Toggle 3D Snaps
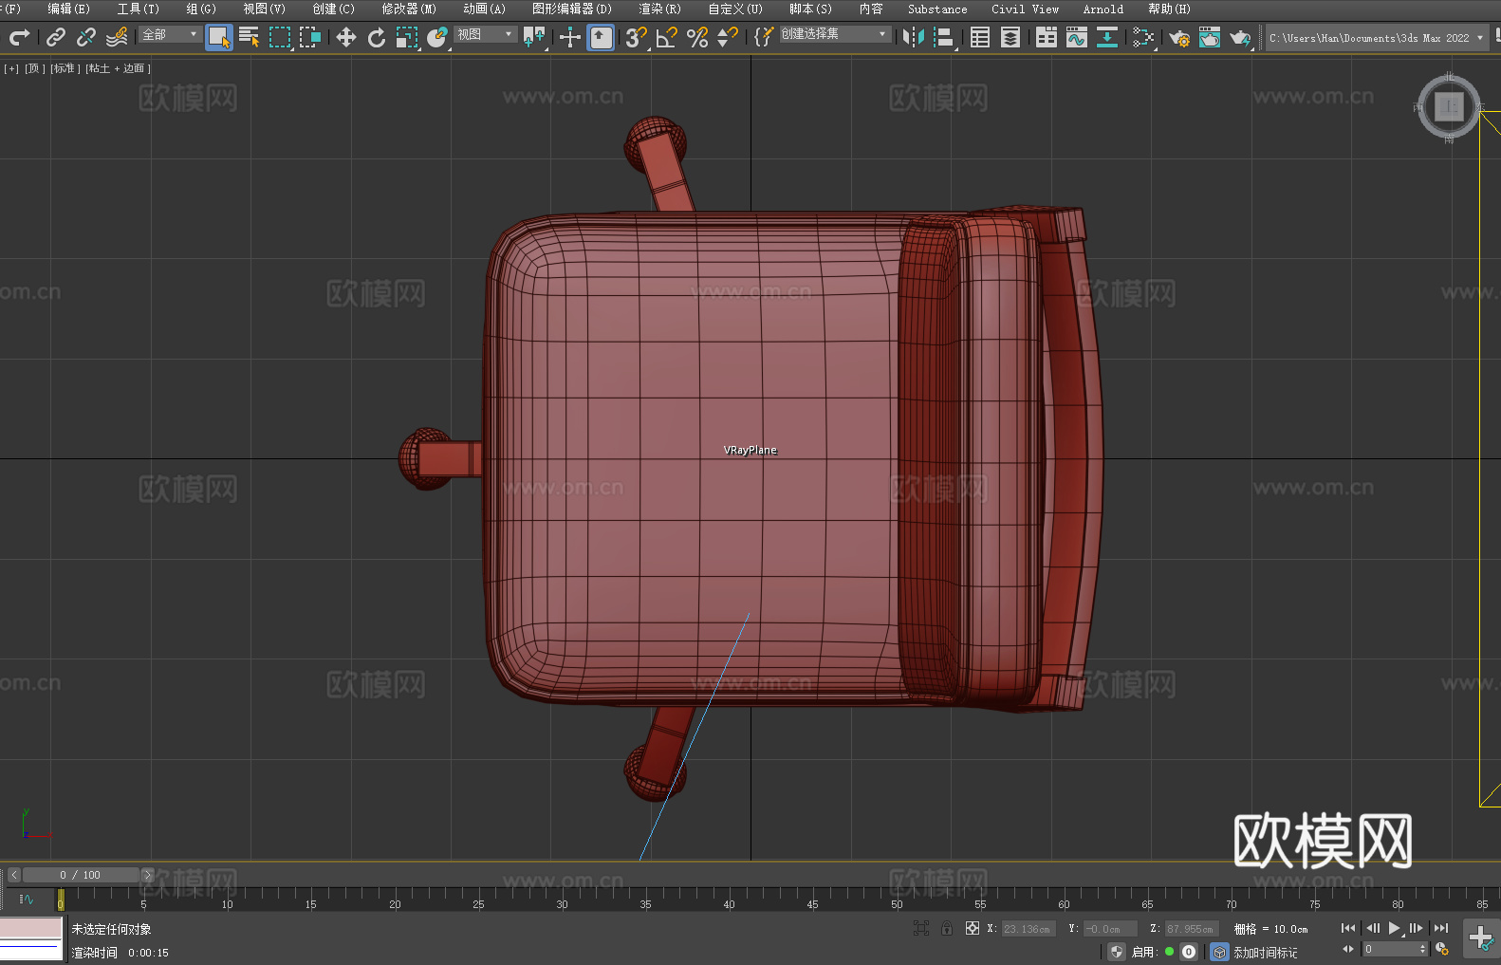The height and width of the screenshot is (965, 1501). click(x=636, y=37)
